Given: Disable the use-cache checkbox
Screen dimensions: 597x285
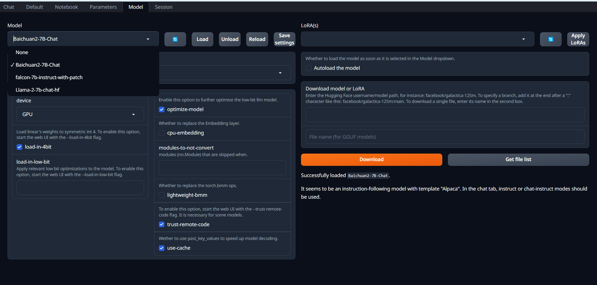Looking at the screenshot, I should (162, 248).
